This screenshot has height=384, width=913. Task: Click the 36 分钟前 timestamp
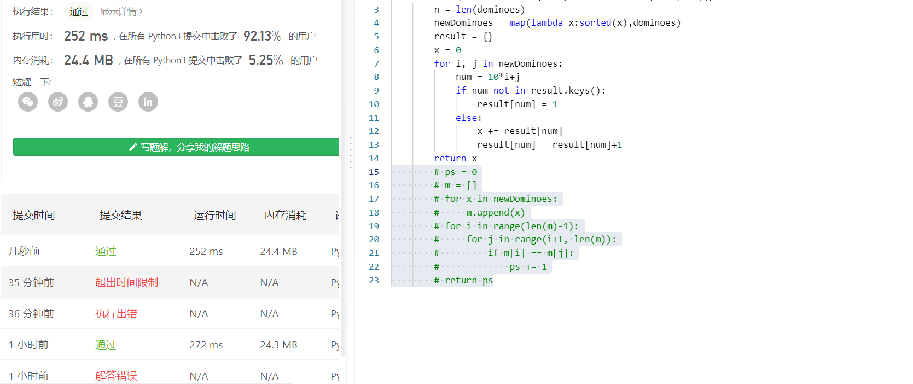click(31, 313)
